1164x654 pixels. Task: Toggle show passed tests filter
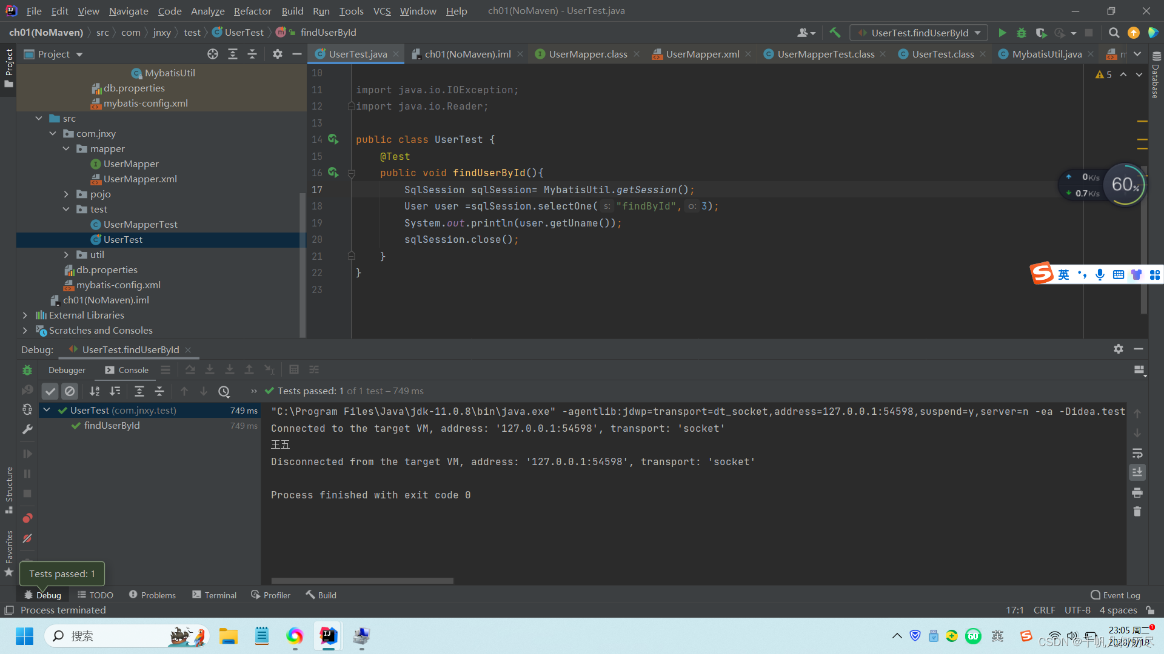pyautogui.click(x=50, y=391)
